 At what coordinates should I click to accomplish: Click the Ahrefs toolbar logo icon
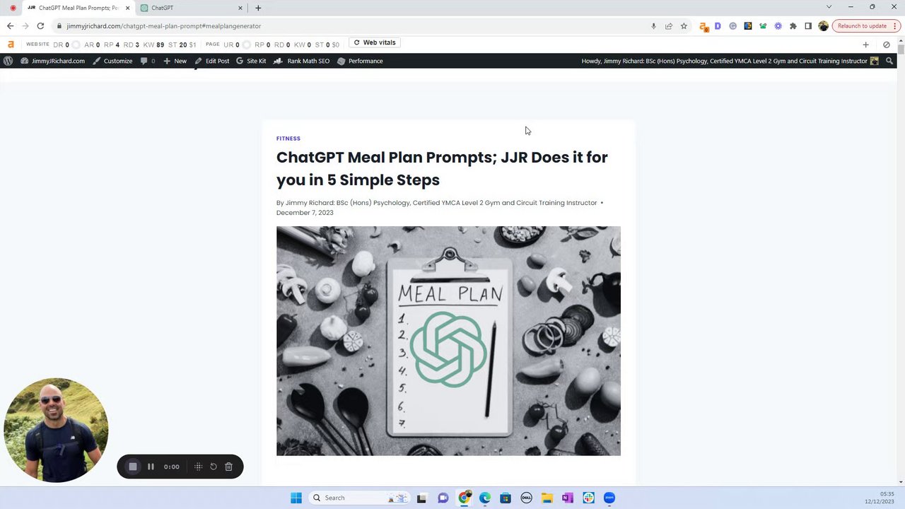(11, 44)
